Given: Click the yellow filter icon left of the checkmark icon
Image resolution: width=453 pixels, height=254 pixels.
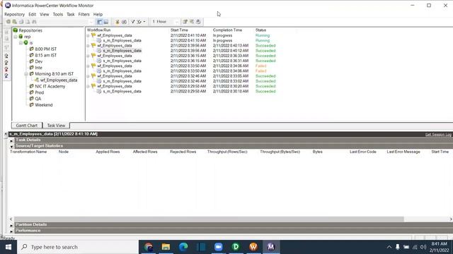Looking at the screenshot, I should click(x=117, y=22).
